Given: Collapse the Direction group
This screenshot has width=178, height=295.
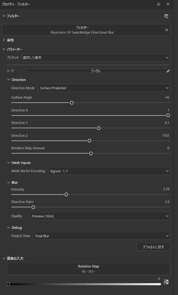Looking at the screenshot, I should [8, 80].
